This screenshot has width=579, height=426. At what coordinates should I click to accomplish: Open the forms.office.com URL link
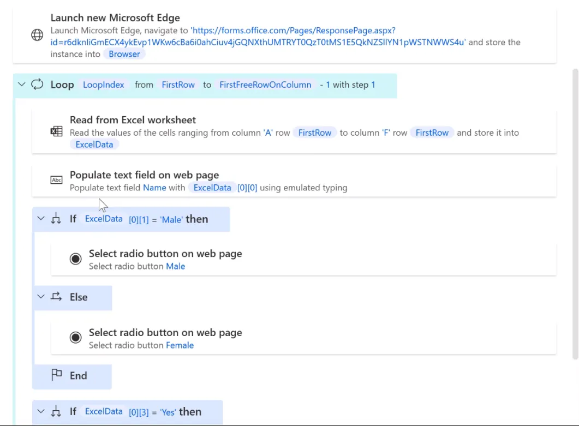[258, 36]
